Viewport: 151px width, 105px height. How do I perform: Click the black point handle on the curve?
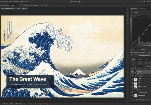(132, 43)
